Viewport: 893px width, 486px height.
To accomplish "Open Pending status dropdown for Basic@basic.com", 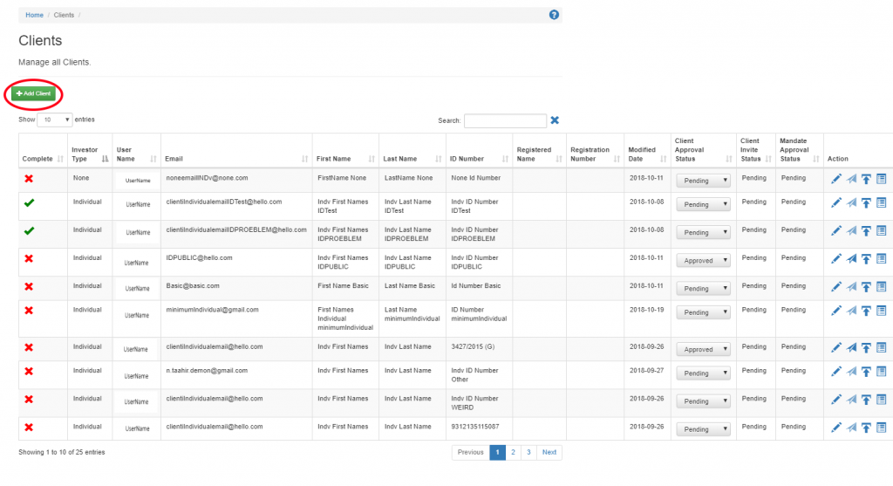I will (x=704, y=288).
